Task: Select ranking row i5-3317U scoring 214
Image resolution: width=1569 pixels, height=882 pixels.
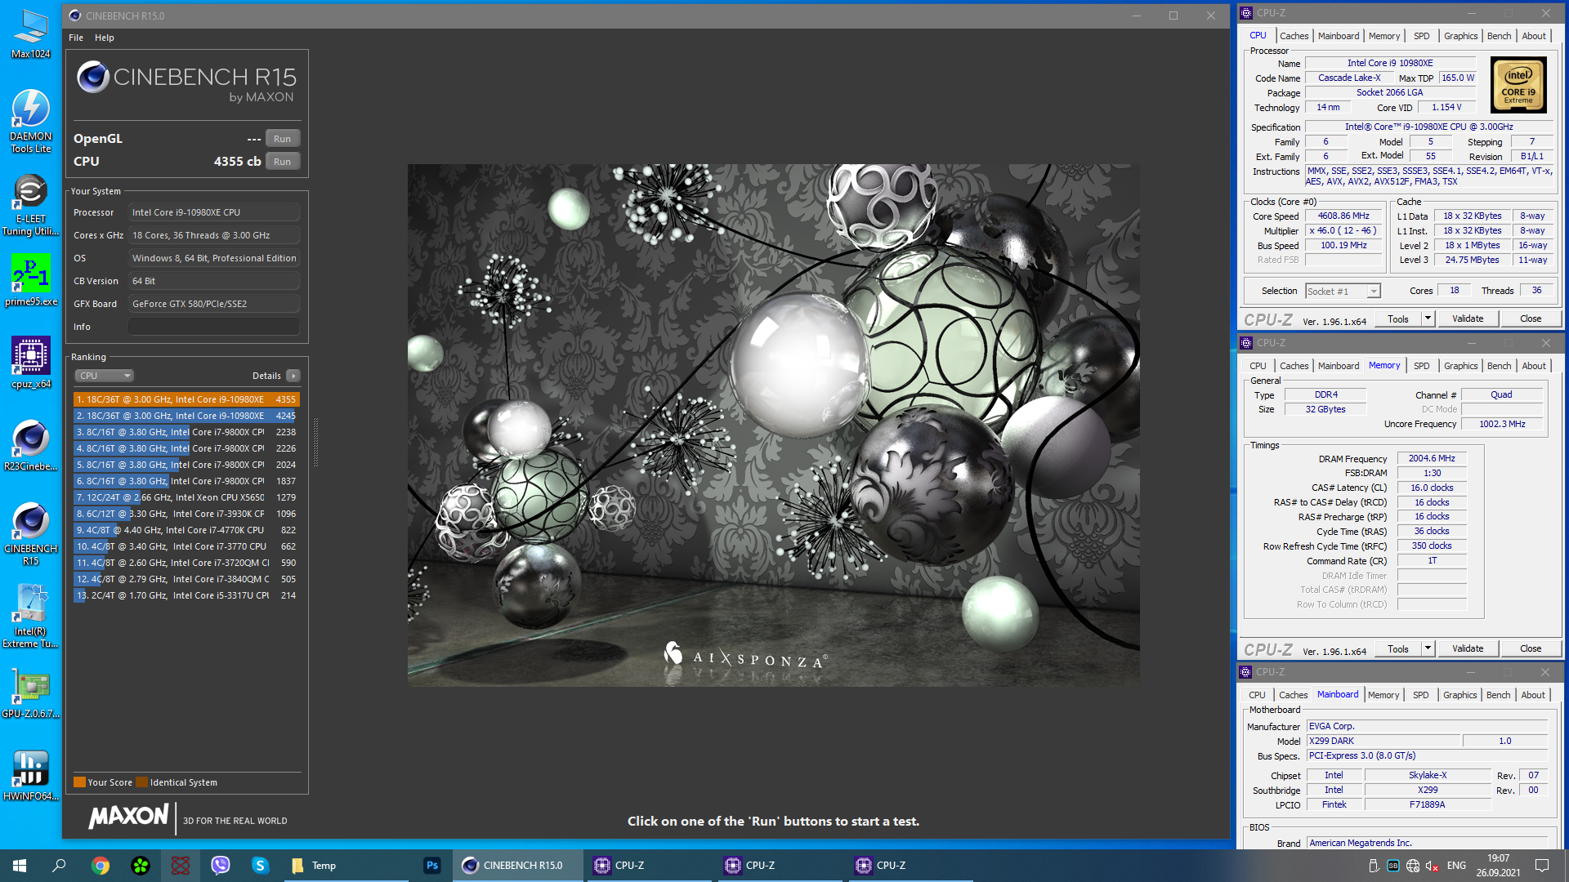Action: tap(186, 595)
